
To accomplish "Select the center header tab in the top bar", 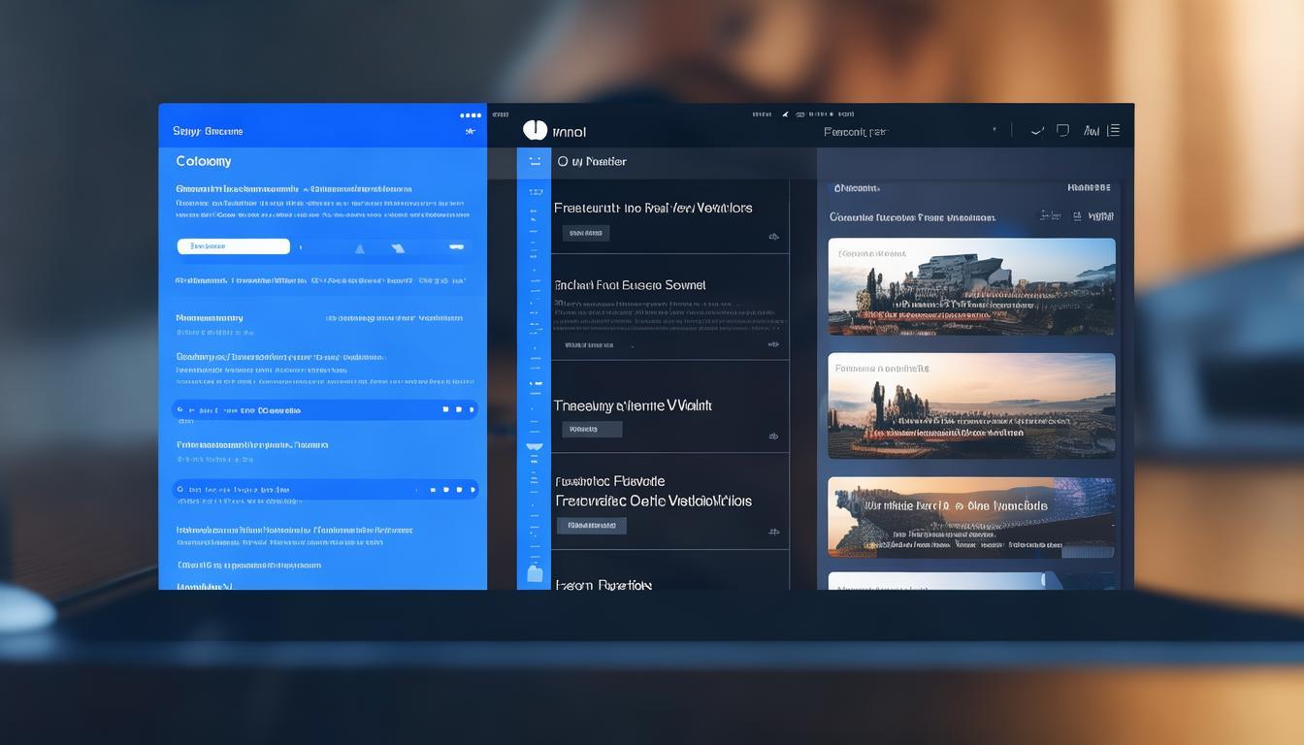I will tap(855, 132).
